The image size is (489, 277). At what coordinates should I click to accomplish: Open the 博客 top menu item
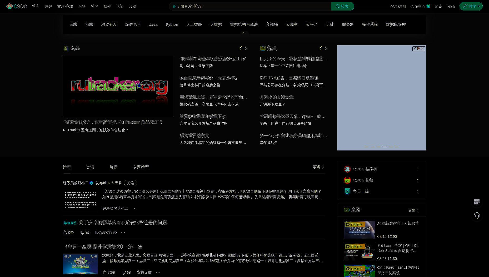[x=36, y=6]
